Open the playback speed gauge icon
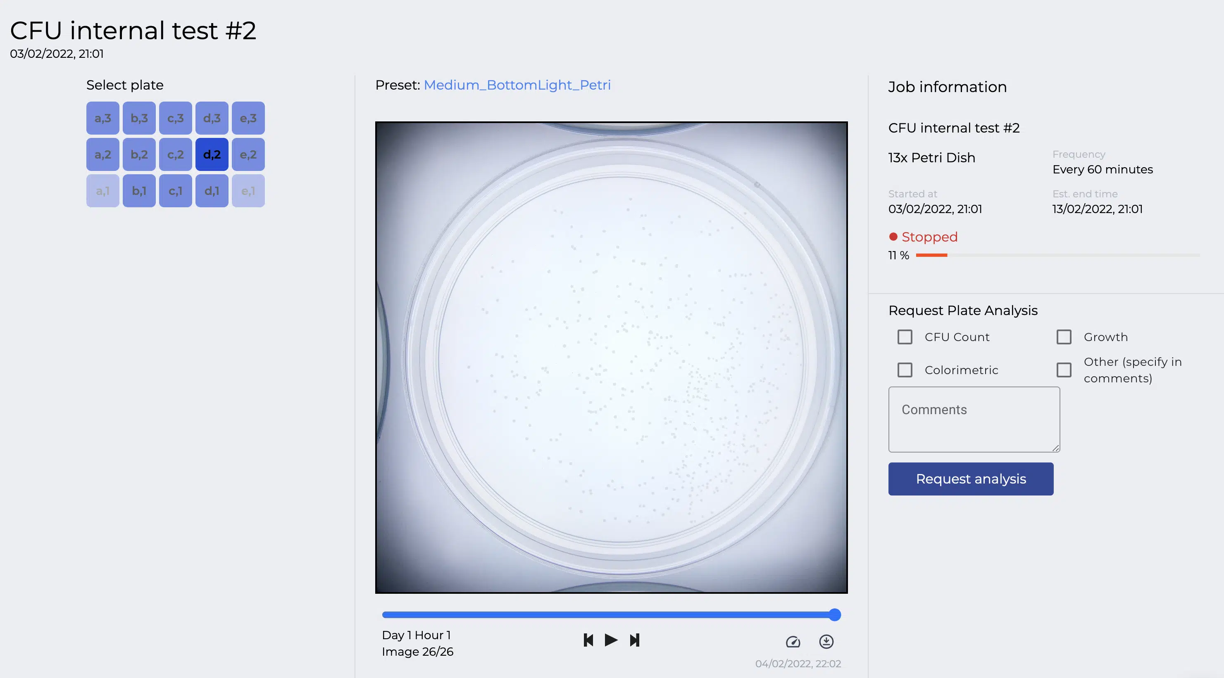 793,641
